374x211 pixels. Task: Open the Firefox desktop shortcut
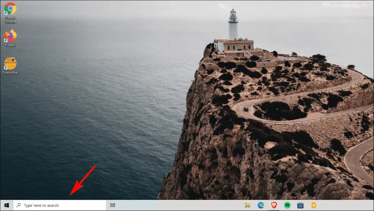(10, 38)
